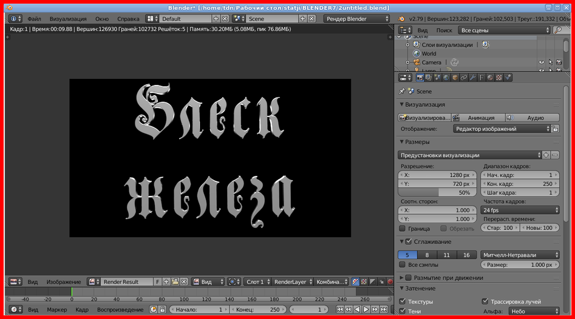This screenshot has height=319, width=575.
Task: Open the Texture properties tab (checker icon)
Action: coord(499,78)
